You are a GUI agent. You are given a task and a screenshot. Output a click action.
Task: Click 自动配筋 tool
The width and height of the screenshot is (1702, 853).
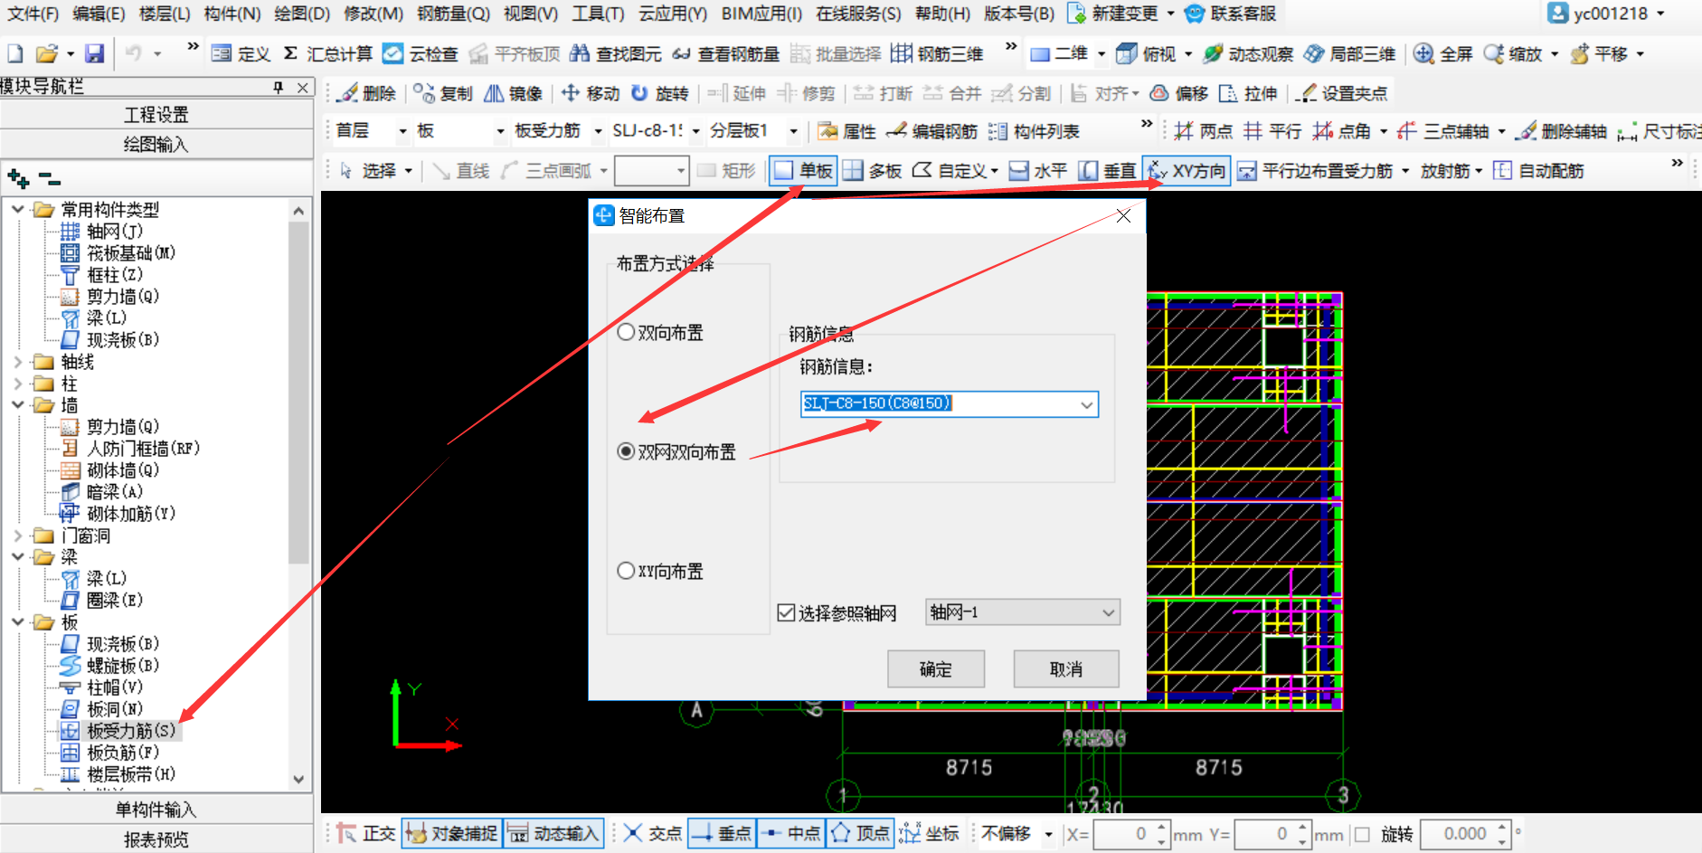point(1538,170)
